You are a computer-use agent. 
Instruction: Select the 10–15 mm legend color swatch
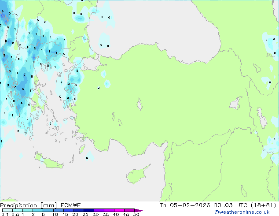(59, 210)
